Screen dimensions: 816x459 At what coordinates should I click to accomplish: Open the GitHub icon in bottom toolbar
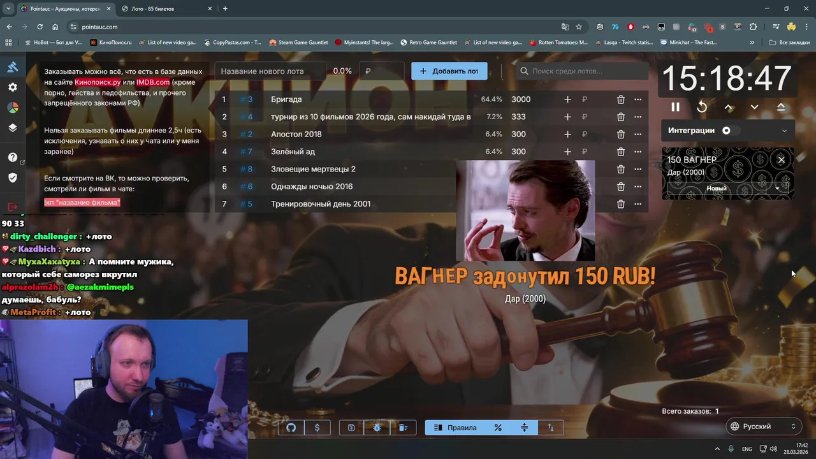(291, 428)
